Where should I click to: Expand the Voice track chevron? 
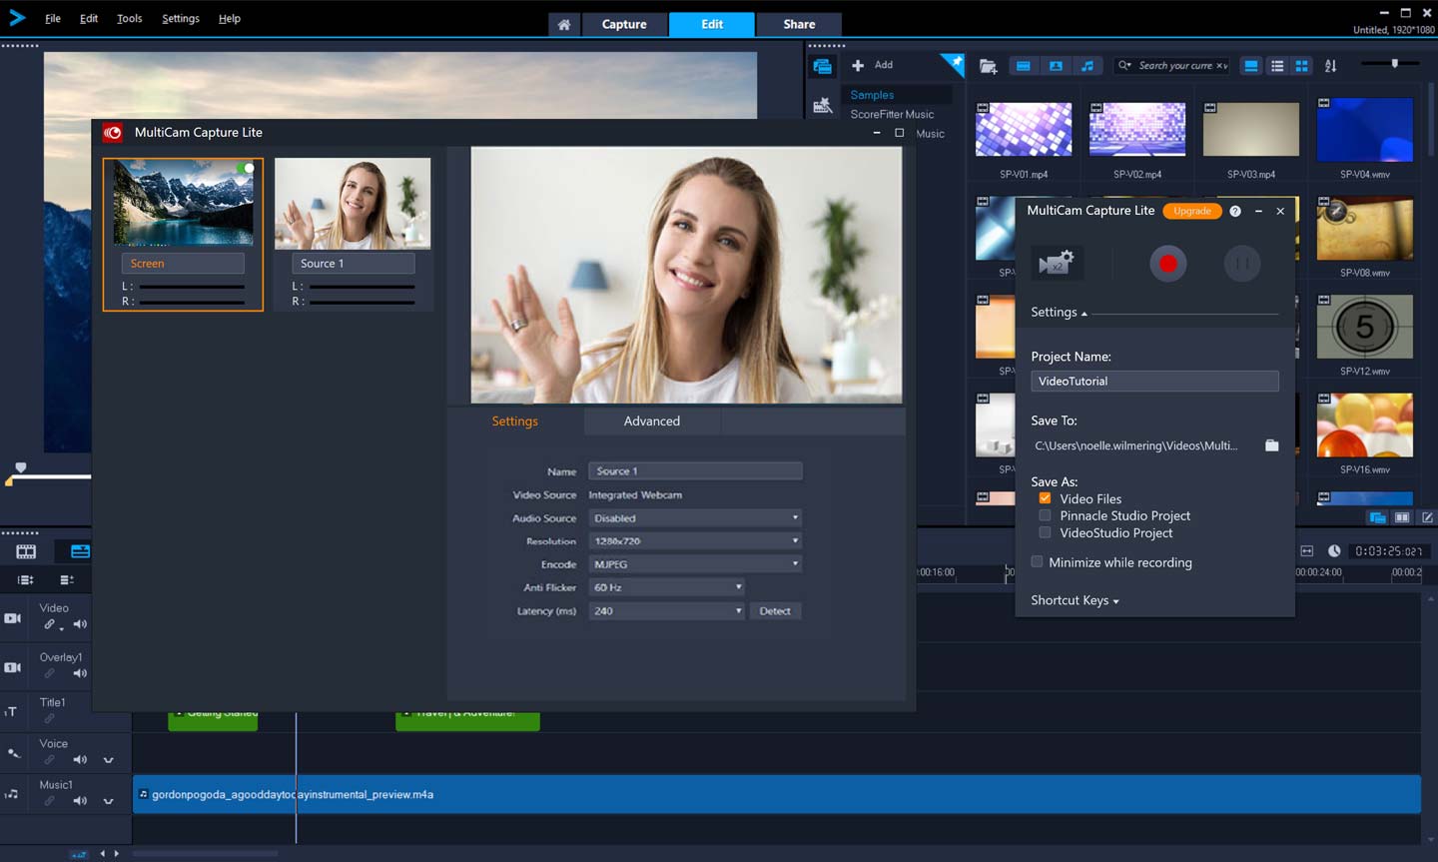click(x=108, y=760)
